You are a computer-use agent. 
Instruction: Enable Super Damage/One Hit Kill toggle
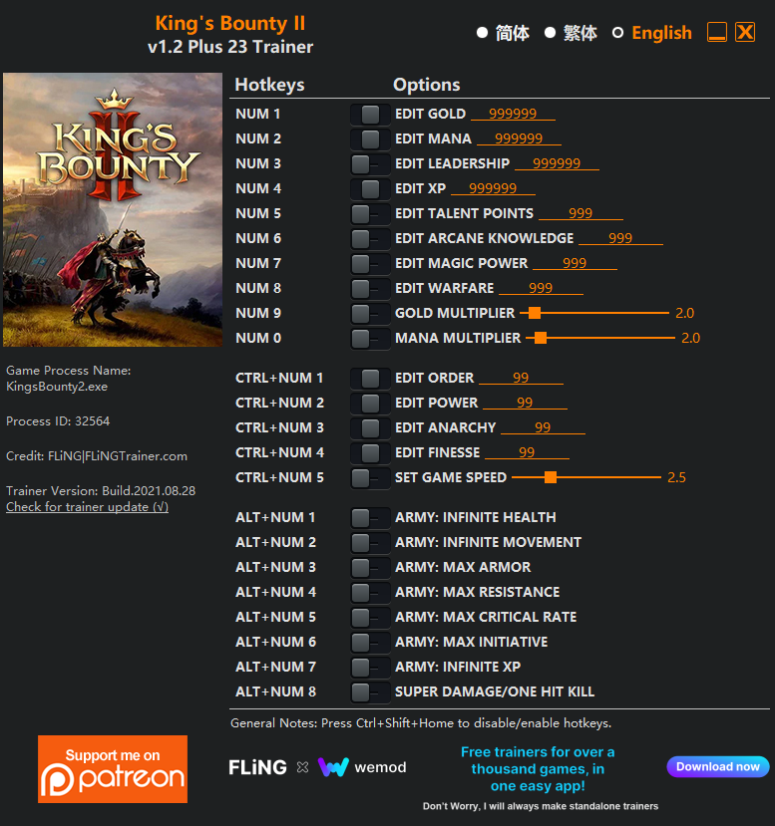pos(370,691)
